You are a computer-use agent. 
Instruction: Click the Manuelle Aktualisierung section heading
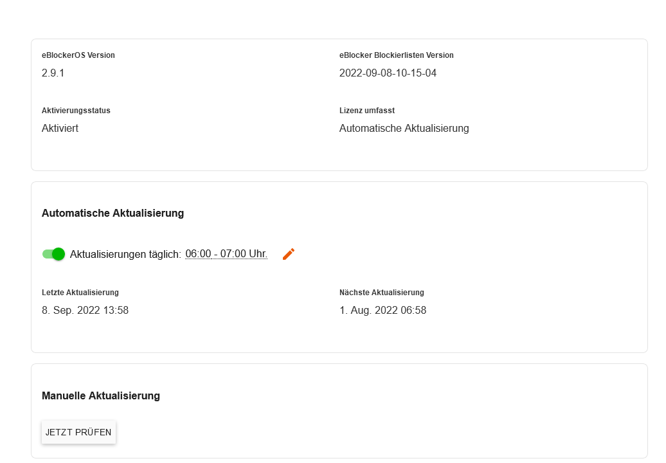(x=101, y=396)
